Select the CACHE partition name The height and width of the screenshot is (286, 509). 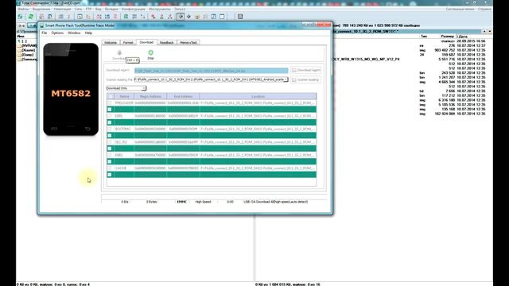120,168
